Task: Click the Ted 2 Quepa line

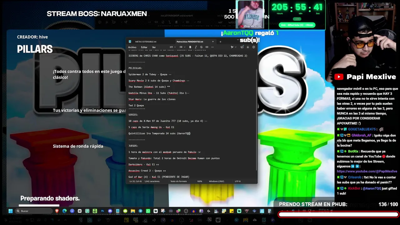Action: 136,106
